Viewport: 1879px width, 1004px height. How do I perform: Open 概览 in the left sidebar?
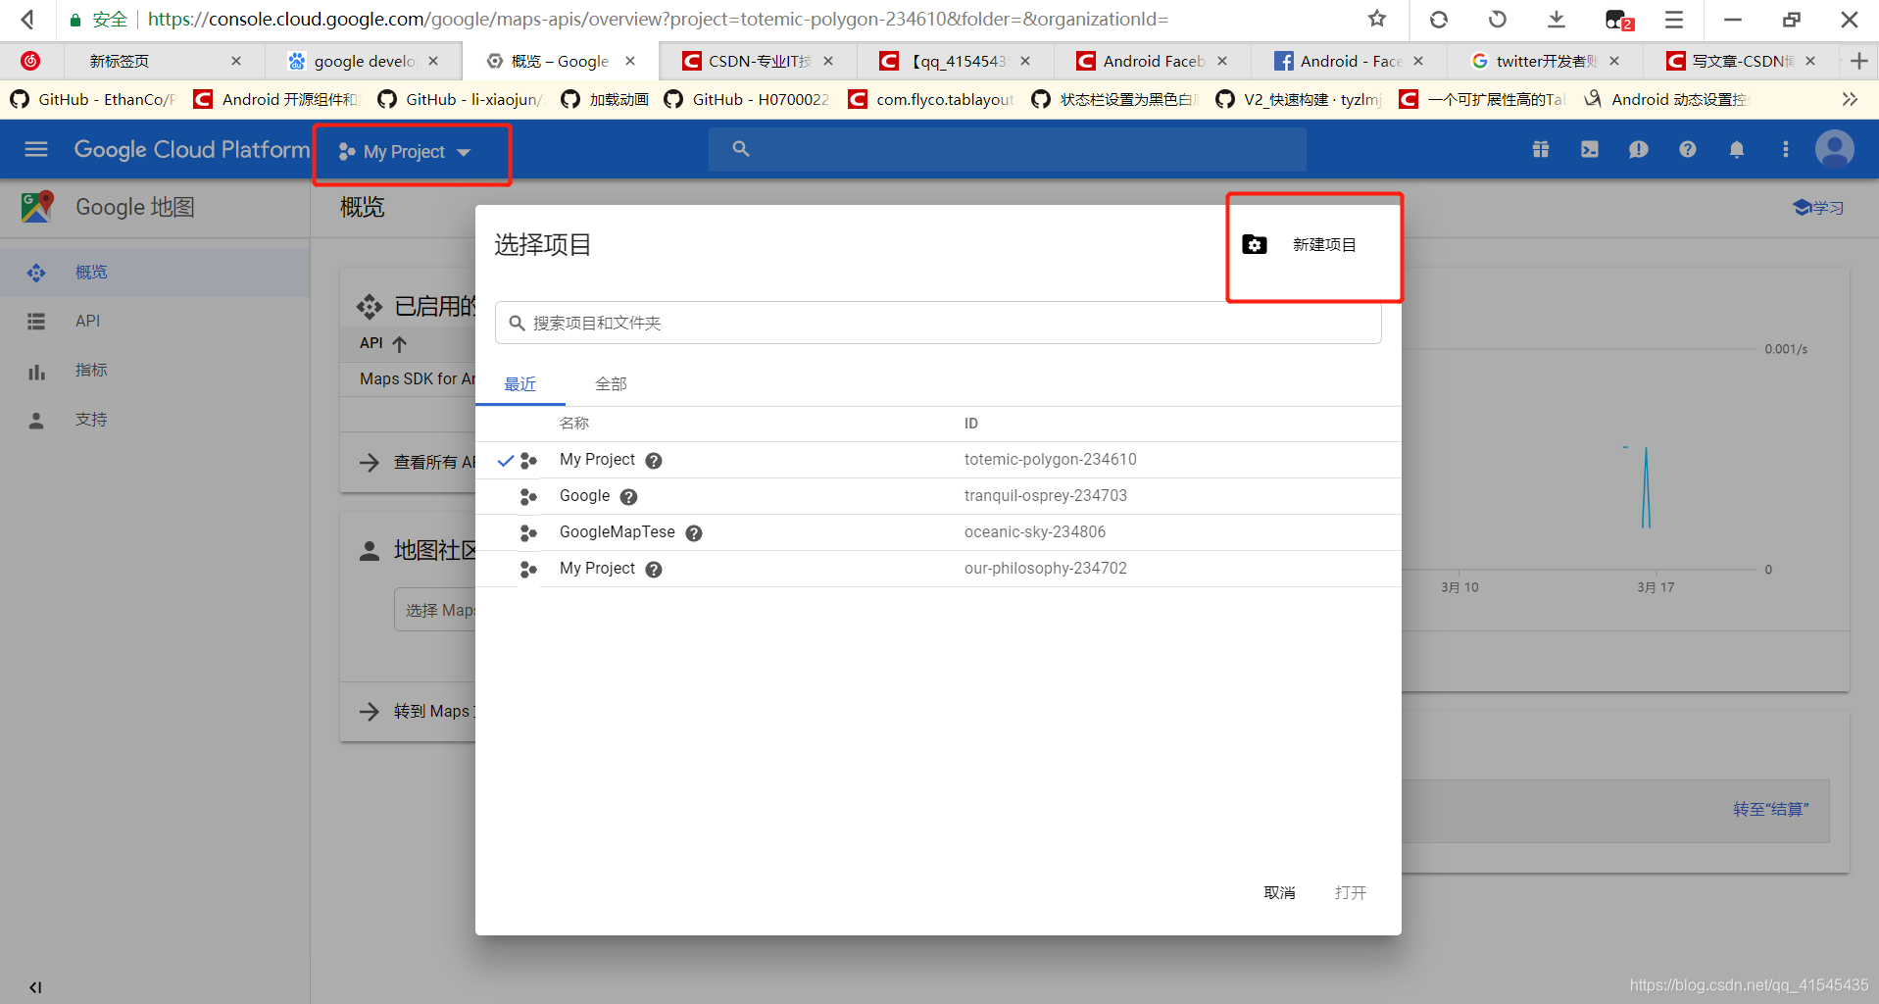155,273
